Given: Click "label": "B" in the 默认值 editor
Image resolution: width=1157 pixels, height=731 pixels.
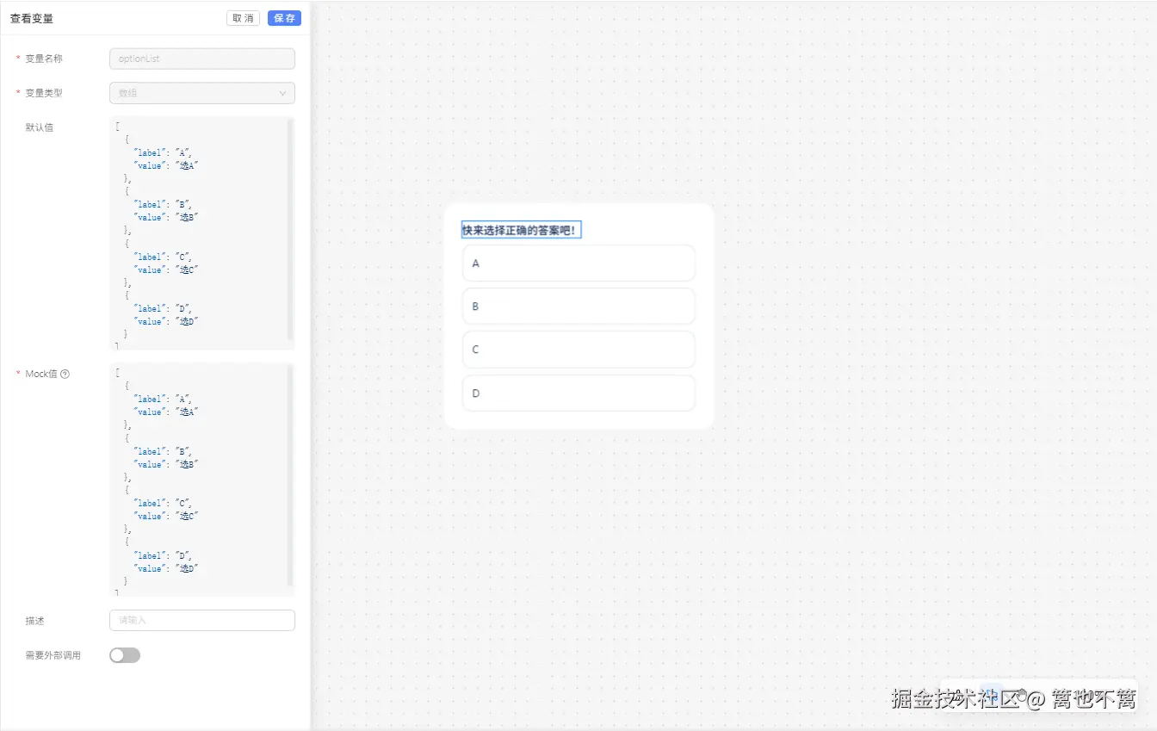Looking at the screenshot, I should click(x=164, y=205).
